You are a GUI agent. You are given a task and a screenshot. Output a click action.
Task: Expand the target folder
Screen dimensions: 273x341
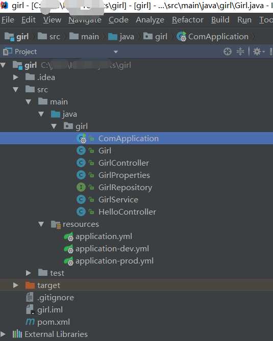(16, 285)
